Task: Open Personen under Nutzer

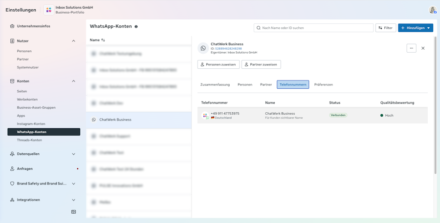Action: coord(24,51)
